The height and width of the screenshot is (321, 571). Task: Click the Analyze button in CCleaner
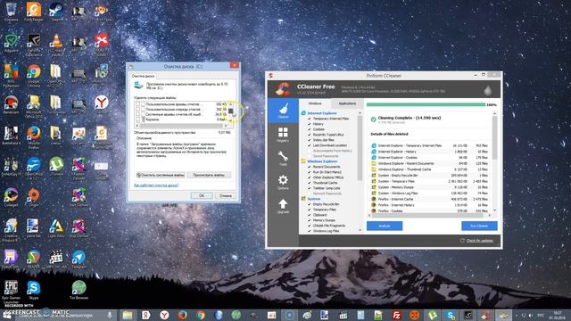tap(385, 226)
